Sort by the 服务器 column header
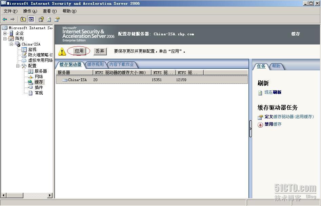 click(74, 73)
